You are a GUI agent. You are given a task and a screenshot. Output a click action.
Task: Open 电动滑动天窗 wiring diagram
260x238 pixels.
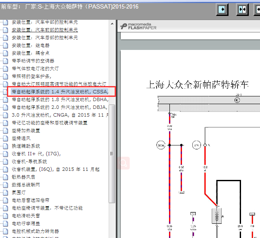26,216
